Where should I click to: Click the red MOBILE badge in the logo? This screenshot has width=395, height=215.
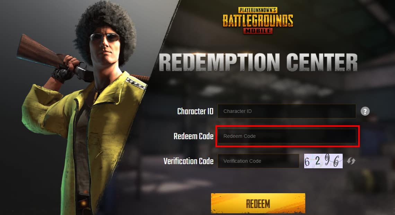click(258, 31)
